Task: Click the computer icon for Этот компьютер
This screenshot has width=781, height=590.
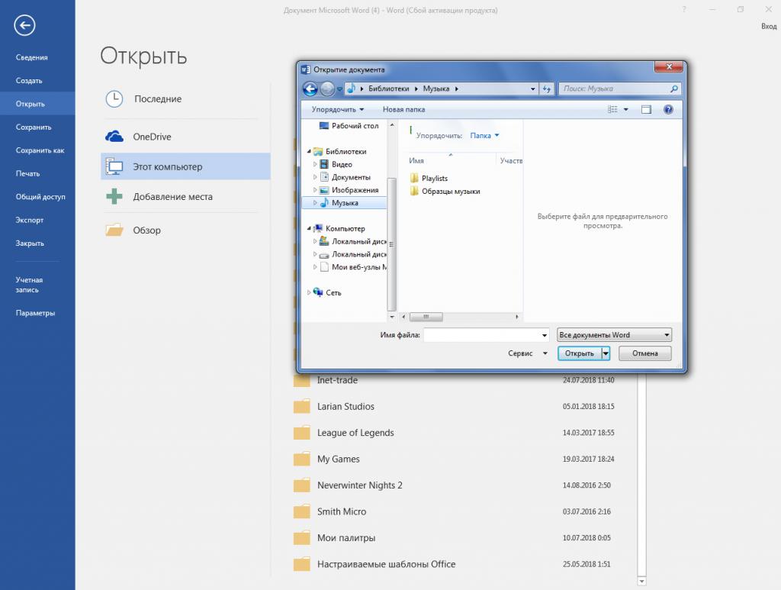Action: point(114,166)
